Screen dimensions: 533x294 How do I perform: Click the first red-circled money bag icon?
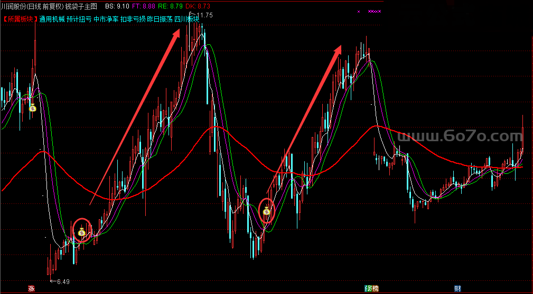pyautogui.click(x=82, y=231)
